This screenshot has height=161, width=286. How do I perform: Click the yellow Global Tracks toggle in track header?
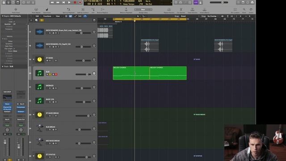42,20
